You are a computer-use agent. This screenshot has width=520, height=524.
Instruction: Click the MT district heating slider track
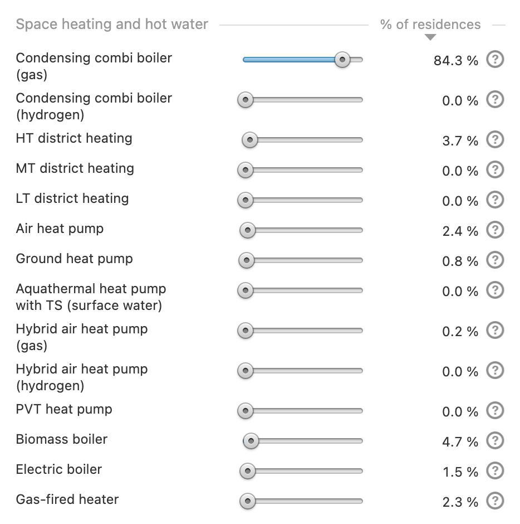pos(301,170)
